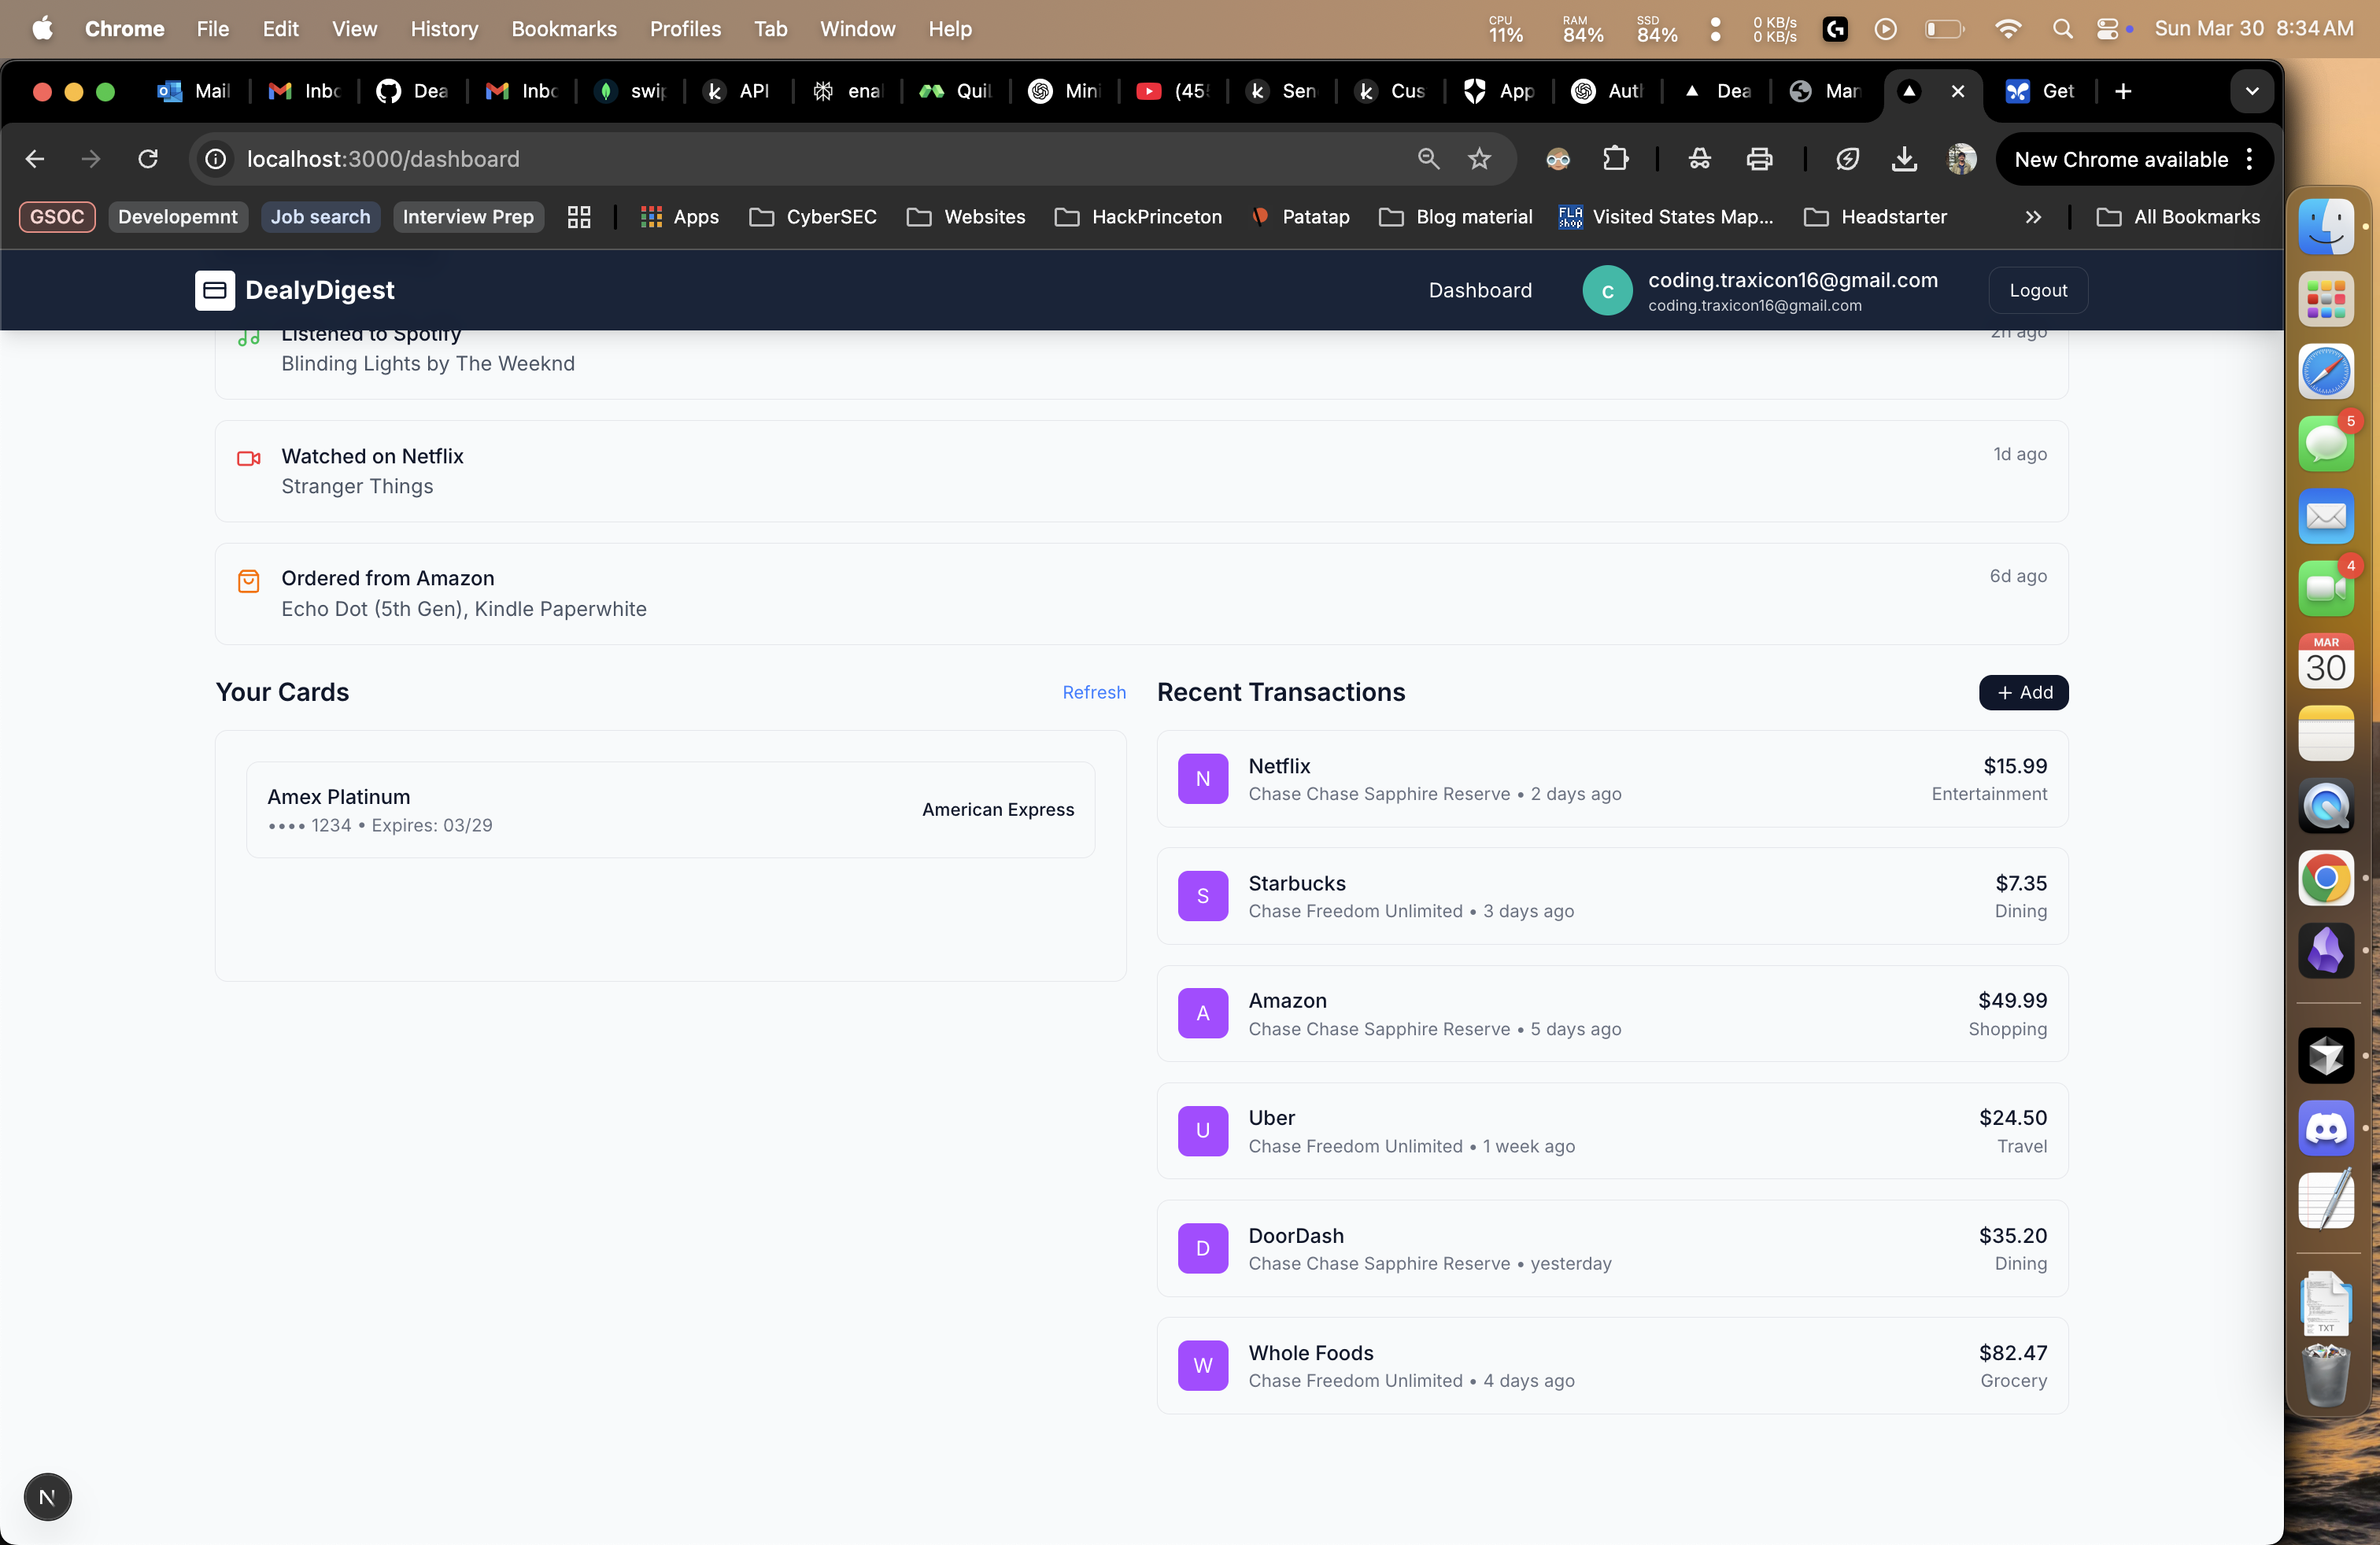Bookmark page with the star icon

(x=1479, y=159)
